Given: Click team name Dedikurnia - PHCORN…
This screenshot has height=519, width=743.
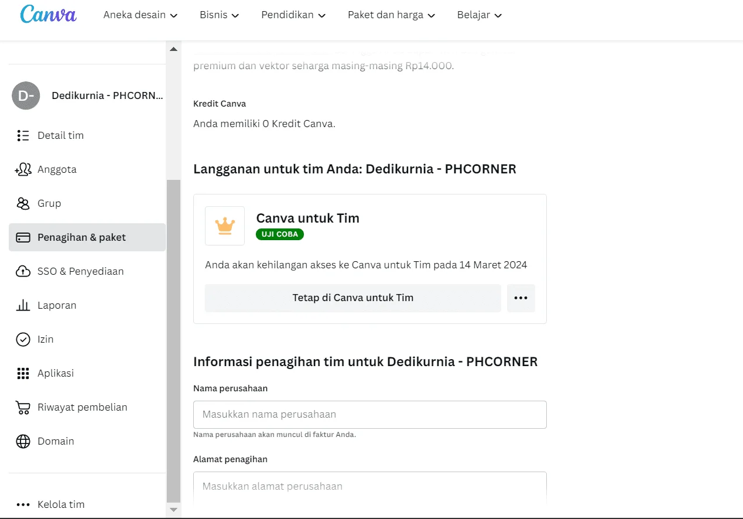Looking at the screenshot, I should pos(108,95).
